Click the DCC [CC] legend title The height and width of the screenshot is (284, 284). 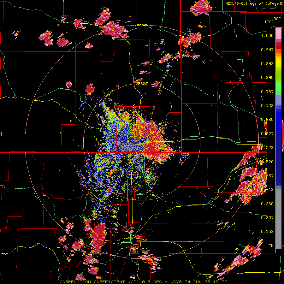[x=273, y=20]
